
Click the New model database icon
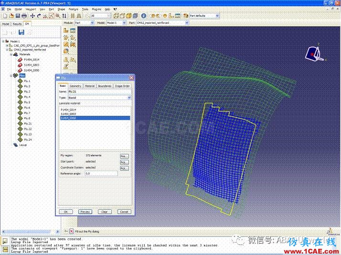[5, 16]
